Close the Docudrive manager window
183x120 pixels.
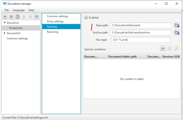176,4
